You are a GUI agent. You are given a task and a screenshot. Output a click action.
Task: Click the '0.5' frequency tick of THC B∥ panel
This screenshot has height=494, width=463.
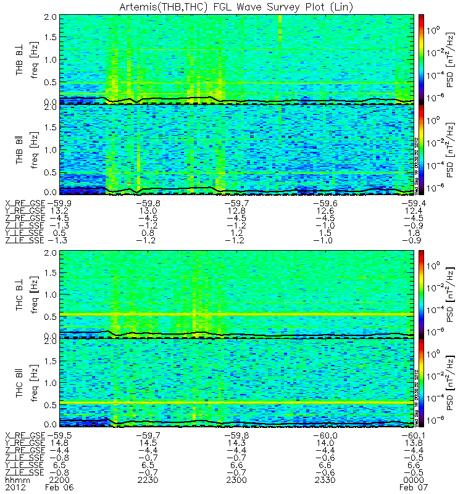point(51,405)
